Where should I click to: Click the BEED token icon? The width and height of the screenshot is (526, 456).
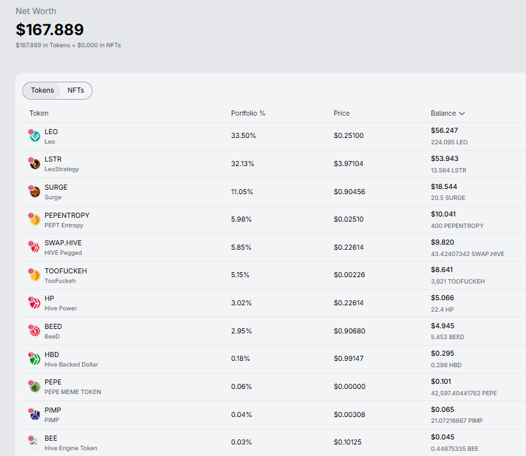pyautogui.click(x=34, y=331)
